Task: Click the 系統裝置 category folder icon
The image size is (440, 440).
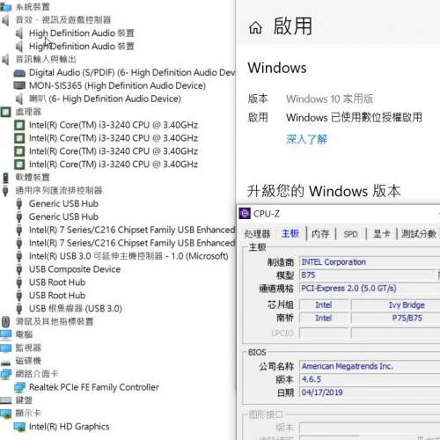Action: (5, 7)
